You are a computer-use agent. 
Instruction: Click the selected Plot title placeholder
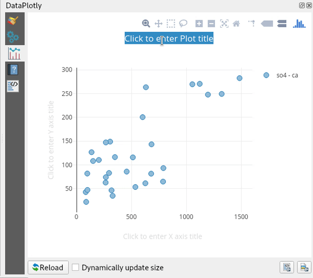169,39
